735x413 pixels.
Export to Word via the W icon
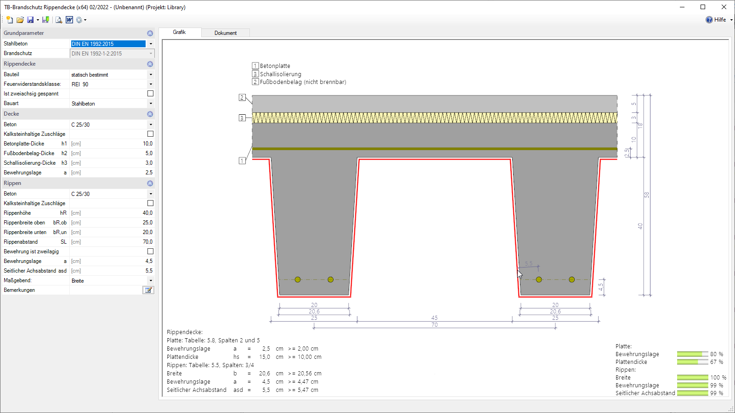click(x=69, y=20)
